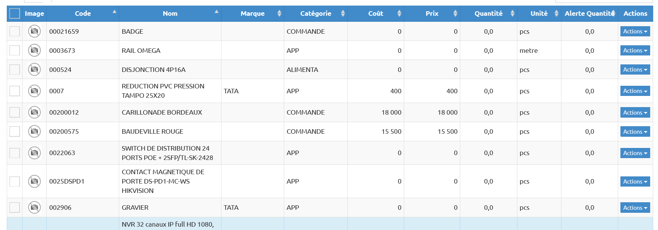Viewport: 658px width, 230px height.
Task: Click the image placeholder for CARILLONADE BORDEAUX row
Action: 34,112
